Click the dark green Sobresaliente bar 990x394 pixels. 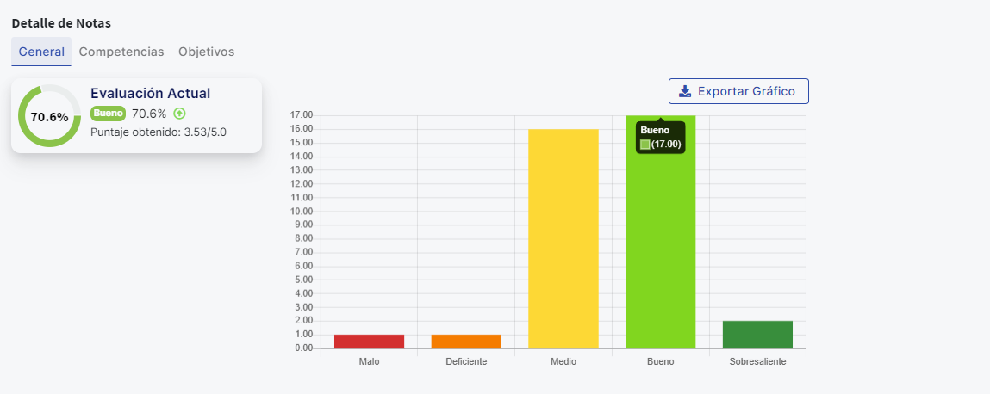point(757,335)
